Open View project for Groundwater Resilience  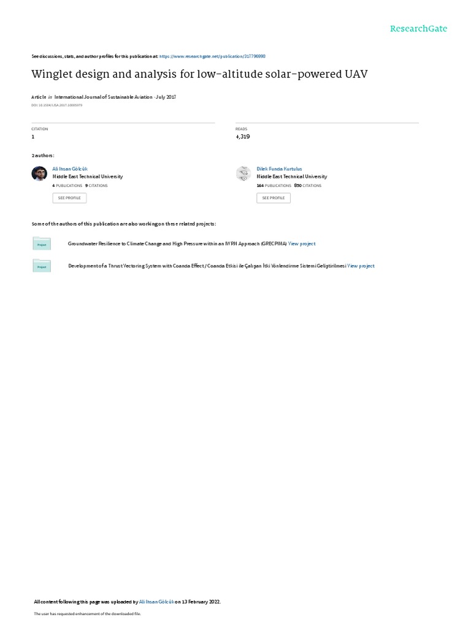pyautogui.click(x=302, y=243)
